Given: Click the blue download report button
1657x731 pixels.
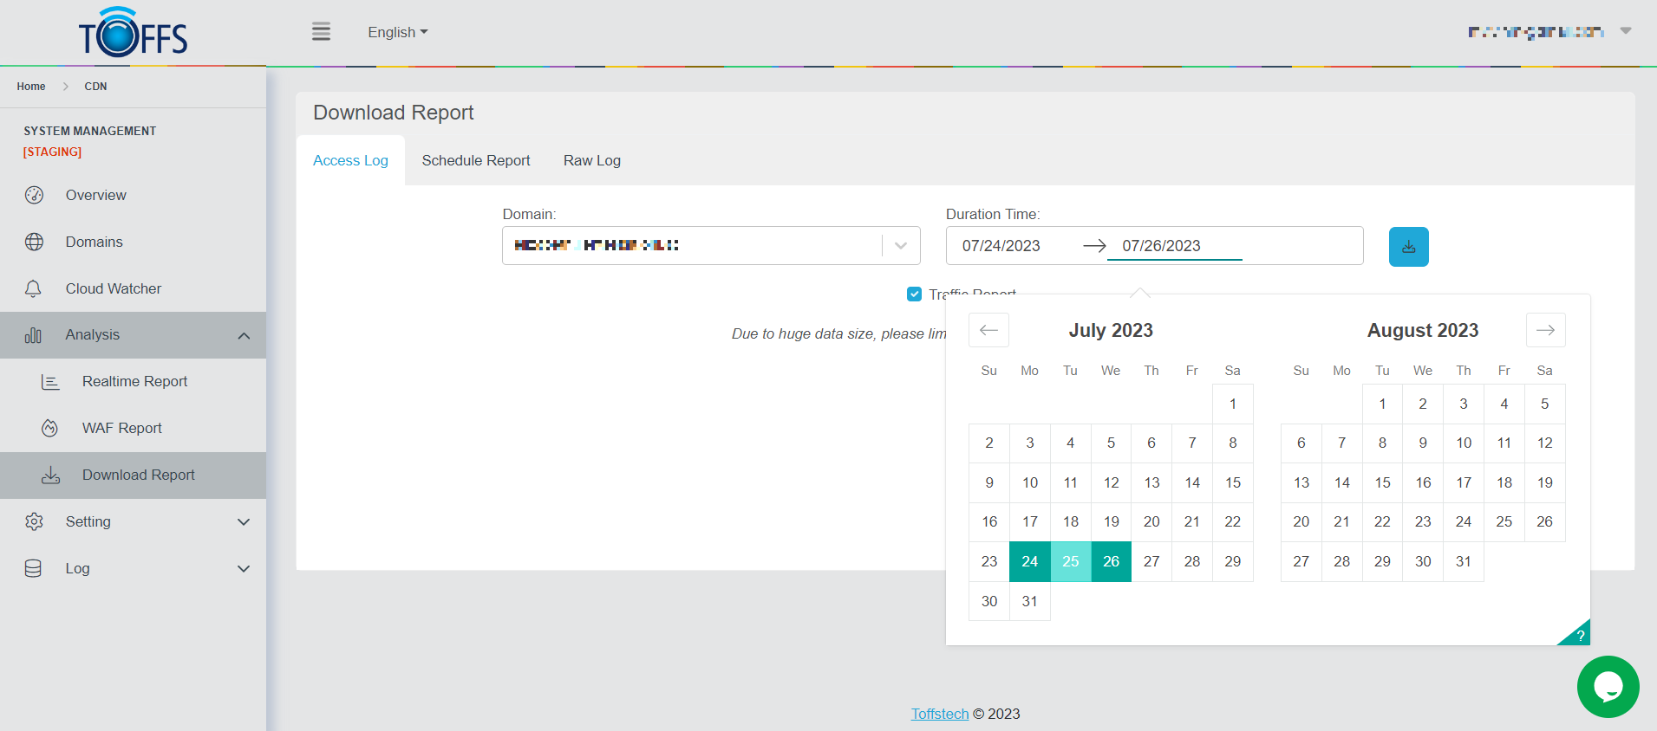Looking at the screenshot, I should click(1408, 247).
